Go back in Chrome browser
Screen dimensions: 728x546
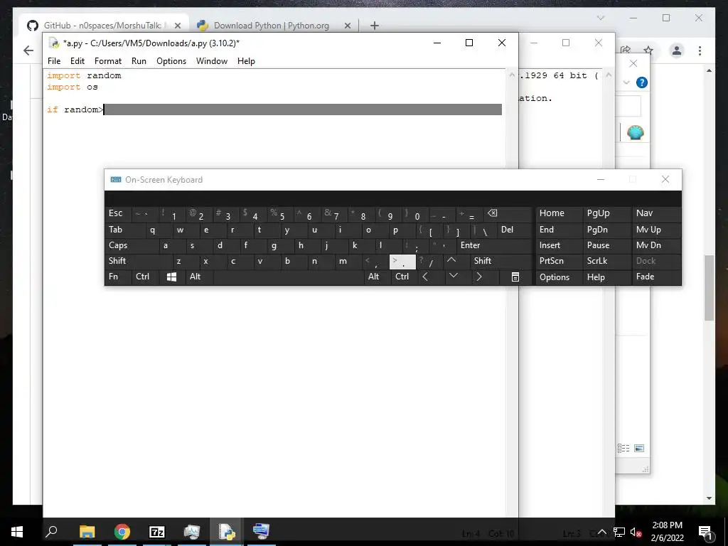[x=28, y=50]
